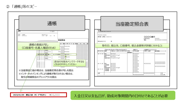Image resolution: width=184 pixels, height=103 pixels.
Task: Click the passbook cover thumbnail image
Action: click(x=38, y=37)
